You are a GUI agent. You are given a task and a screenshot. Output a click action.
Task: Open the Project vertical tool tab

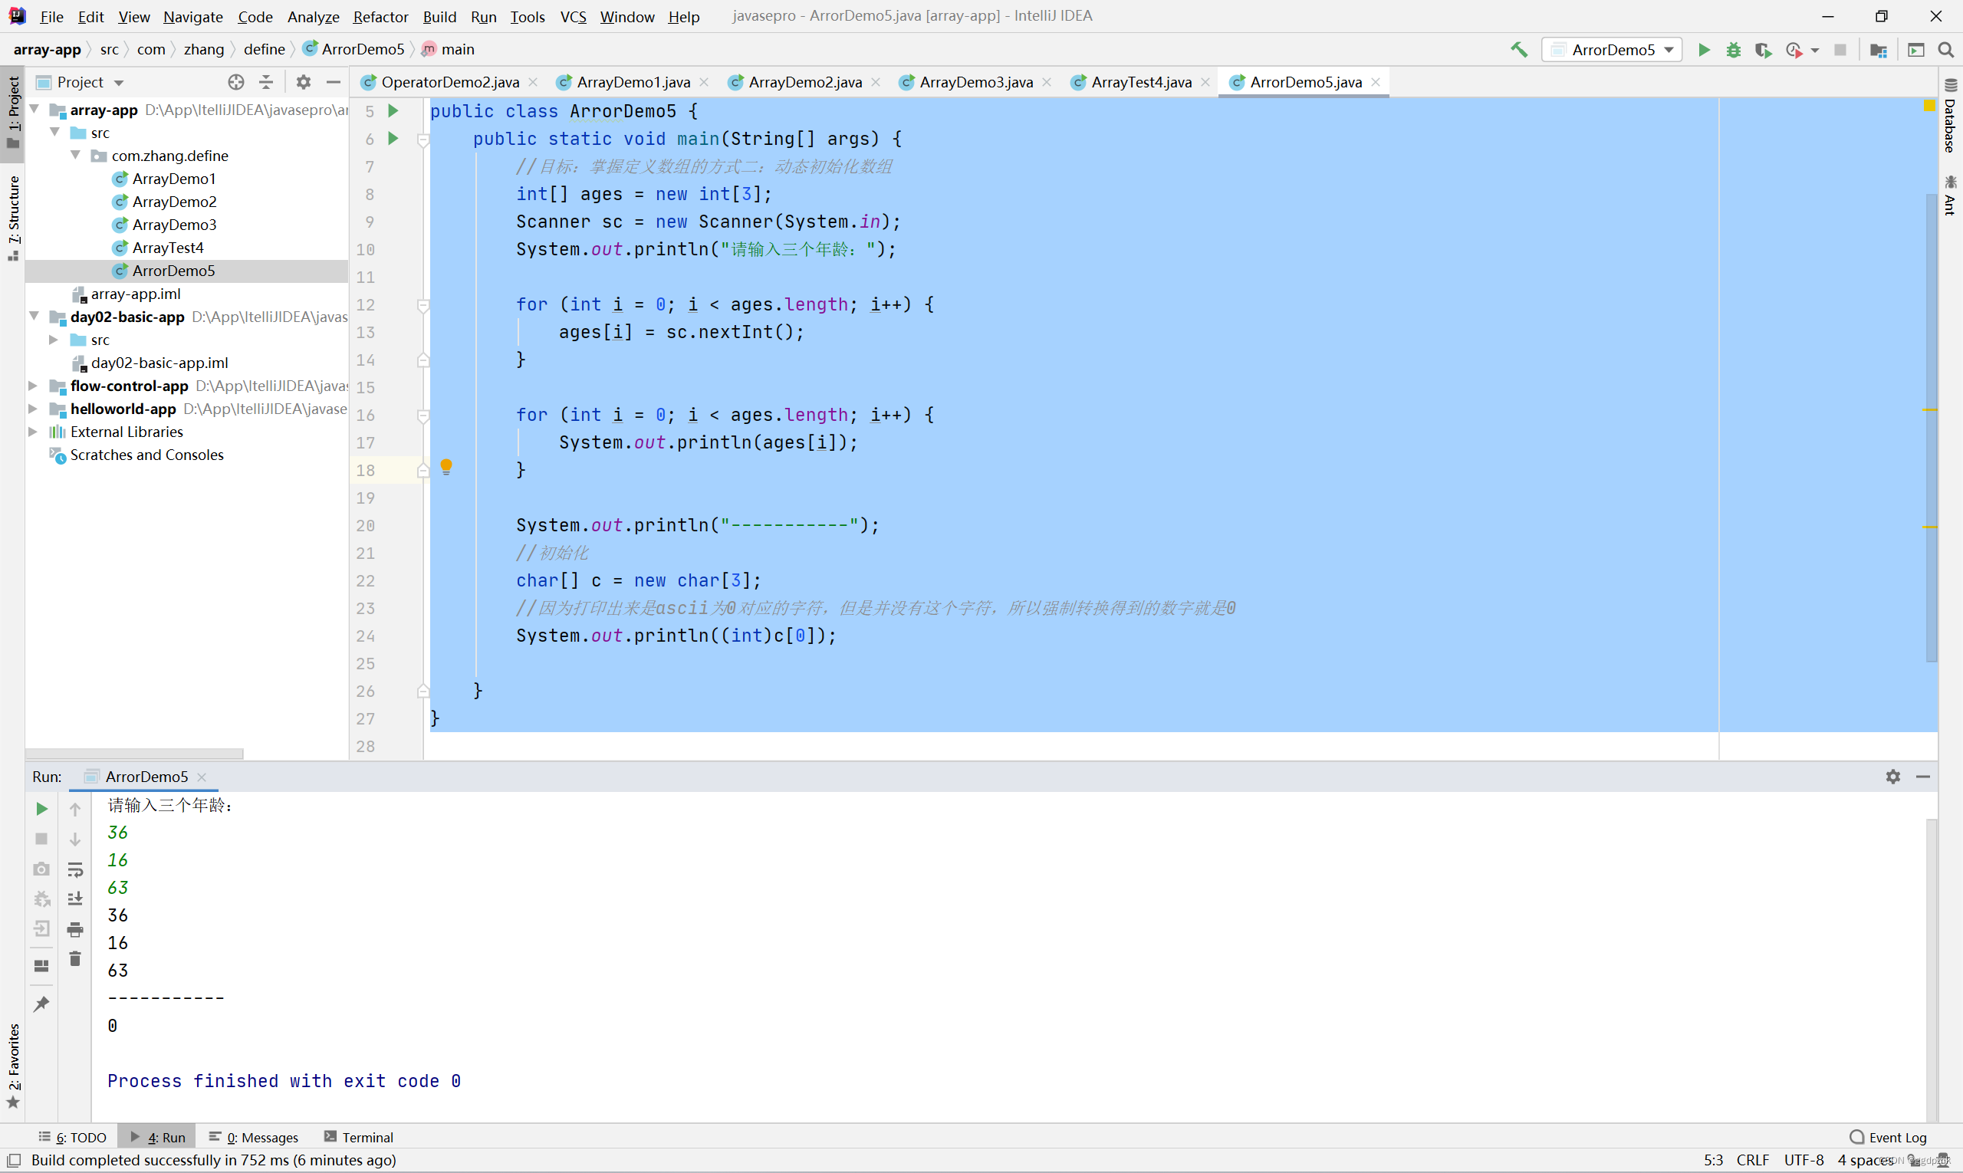click(12, 112)
